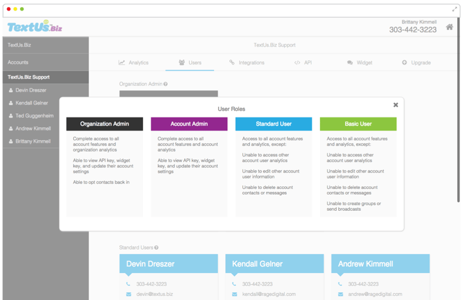Open the Devin Dreszer user card header
Image resolution: width=463 pixels, height=300 pixels.
coord(169,264)
